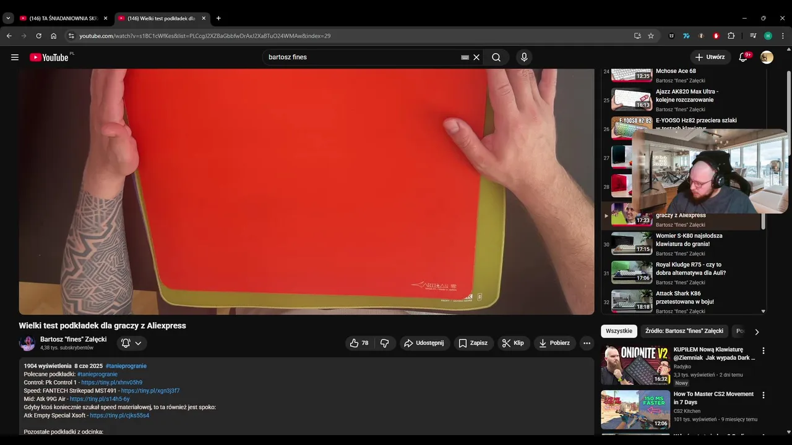Open more actions (three dots) below video
The height and width of the screenshot is (445, 792).
587,343
